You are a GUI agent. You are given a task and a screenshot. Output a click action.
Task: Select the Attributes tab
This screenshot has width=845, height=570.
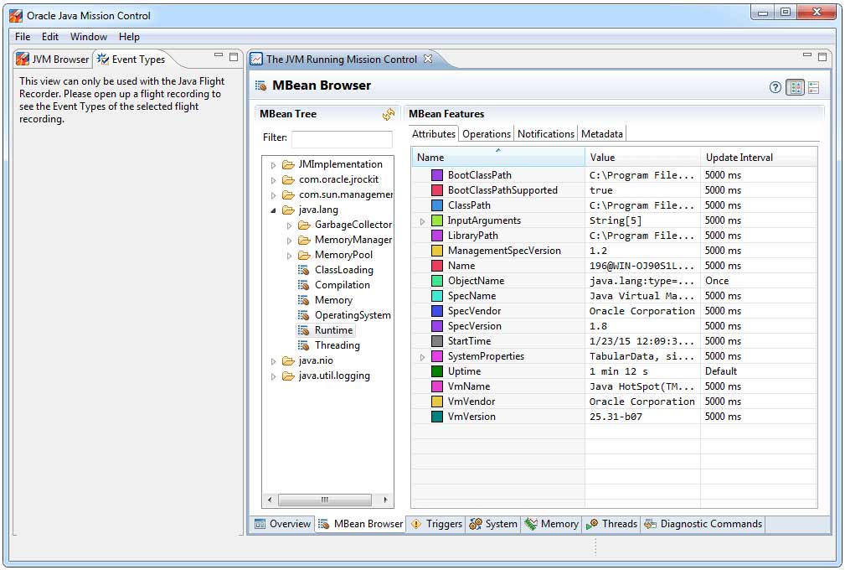coord(433,134)
